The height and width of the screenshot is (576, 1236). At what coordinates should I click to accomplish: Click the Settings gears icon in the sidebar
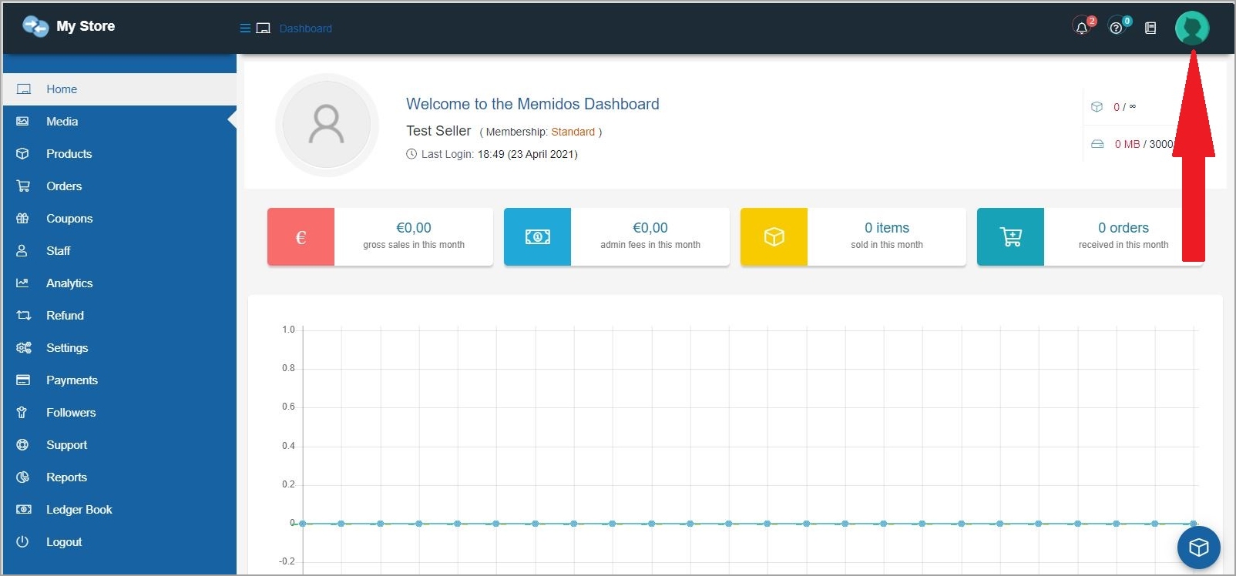(24, 348)
